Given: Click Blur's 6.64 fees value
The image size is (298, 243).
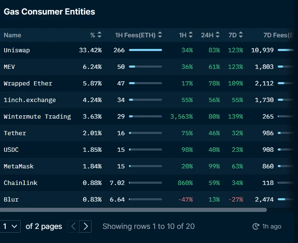Looking at the screenshot, I should [x=117, y=199].
